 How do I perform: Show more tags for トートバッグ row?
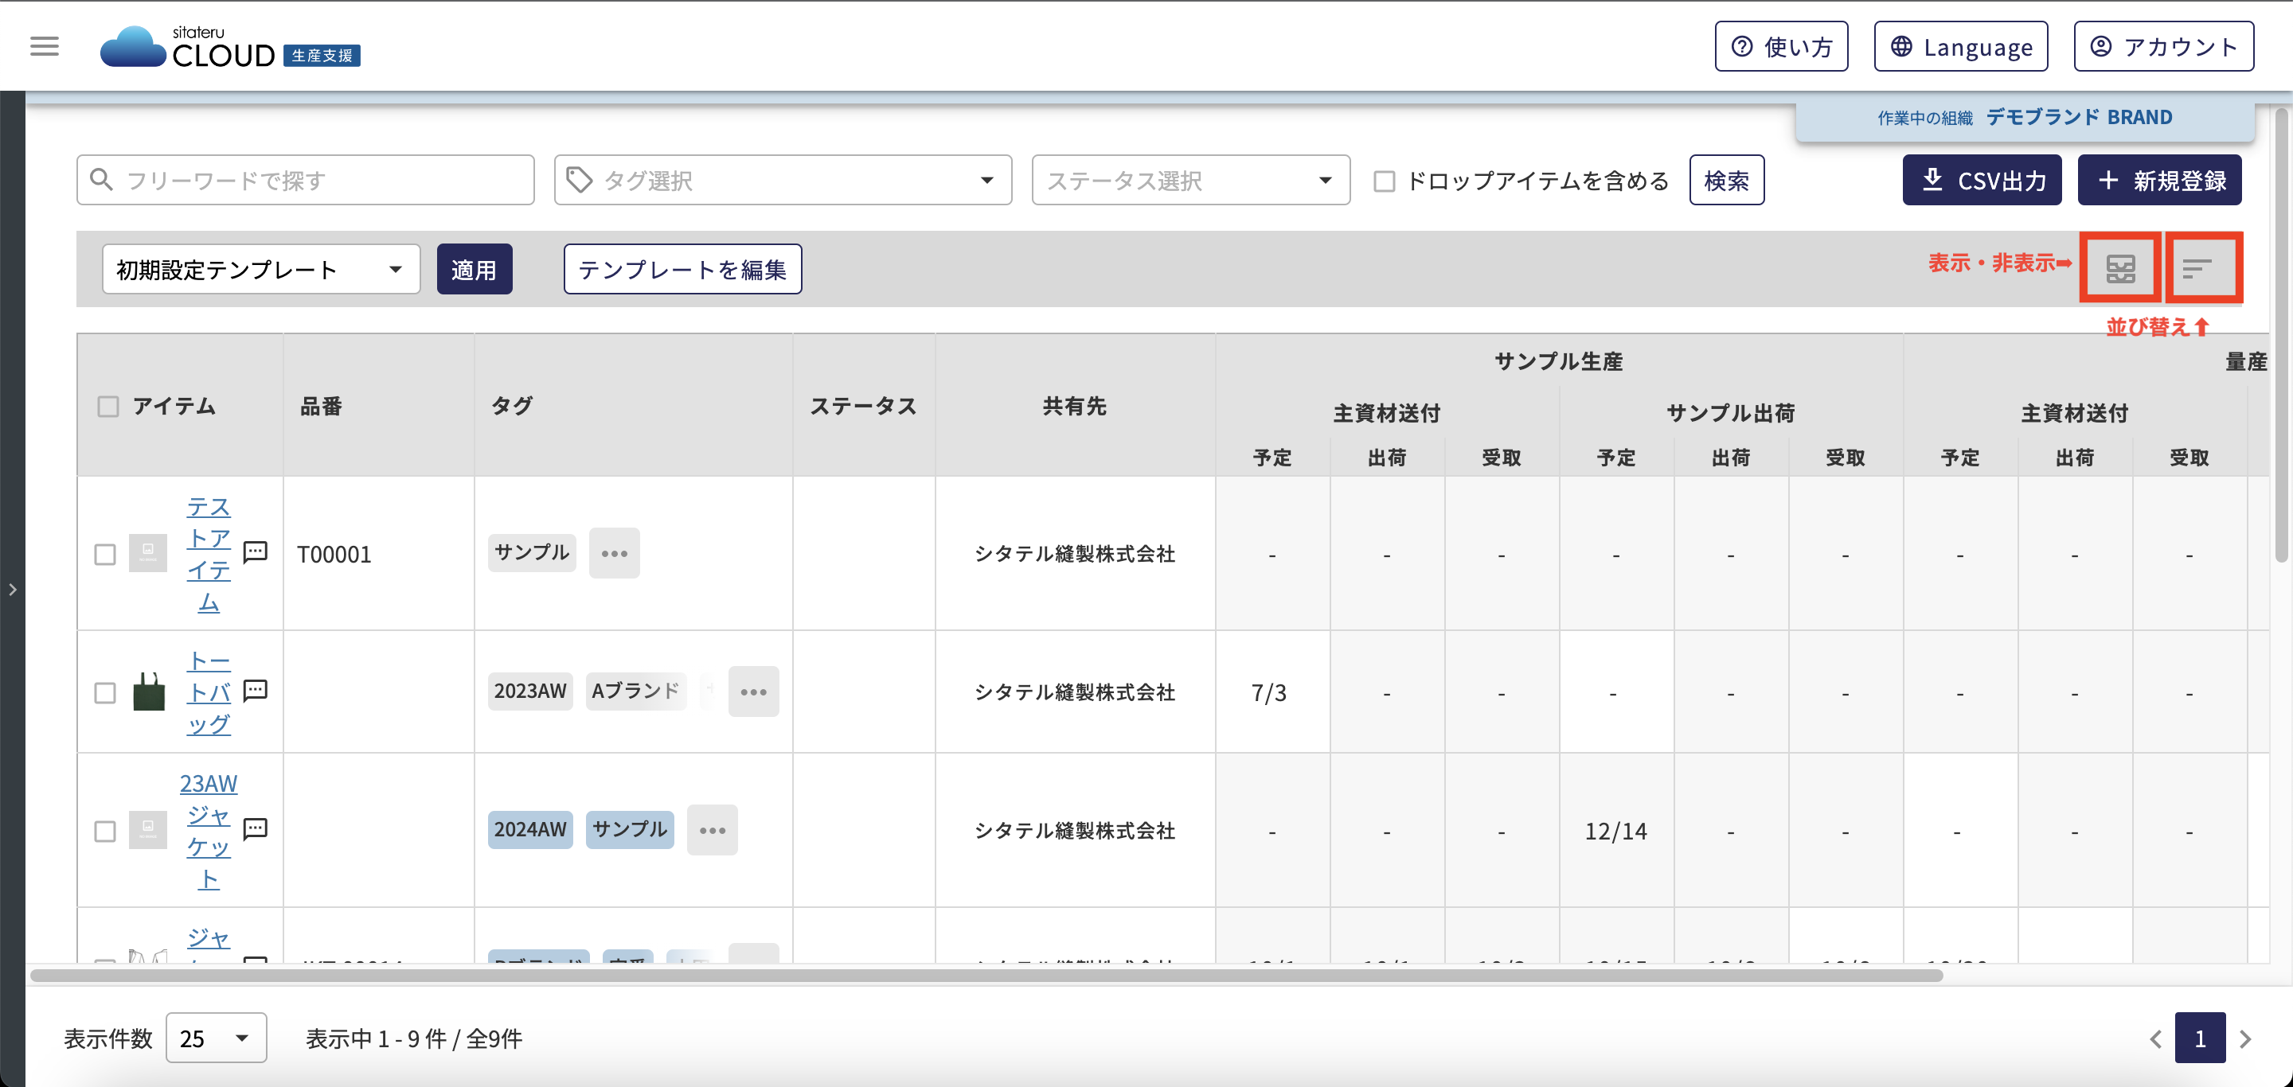coord(753,692)
